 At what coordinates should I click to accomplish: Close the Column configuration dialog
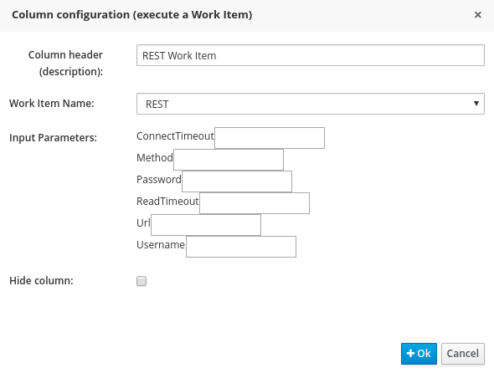point(477,15)
